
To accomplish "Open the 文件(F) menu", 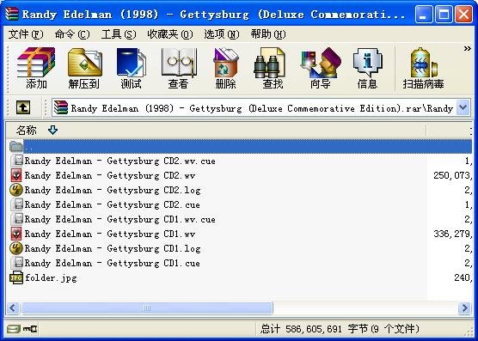I will click(x=26, y=34).
